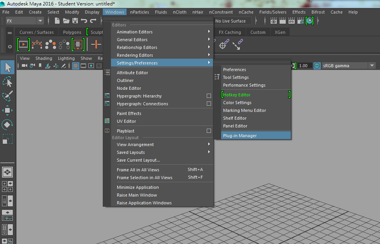Switch to the Polygons shelf tab

[x=72, y=32]
